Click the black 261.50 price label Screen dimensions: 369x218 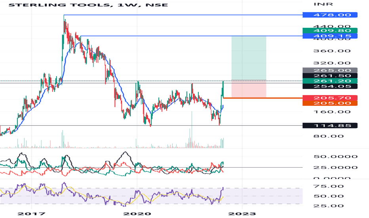coord(330,76)
